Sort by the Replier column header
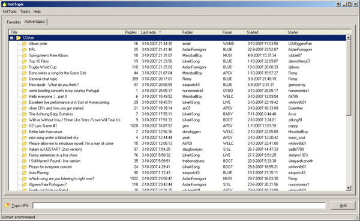This screenshot has width=360, height=221. 200,32
